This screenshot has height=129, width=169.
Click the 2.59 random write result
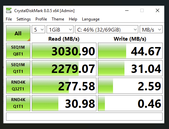pyautogui.click(x=130, y=86)
